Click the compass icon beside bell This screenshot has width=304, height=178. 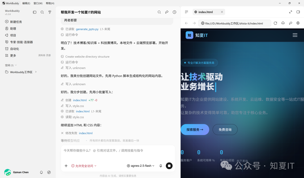click(49, 172)
